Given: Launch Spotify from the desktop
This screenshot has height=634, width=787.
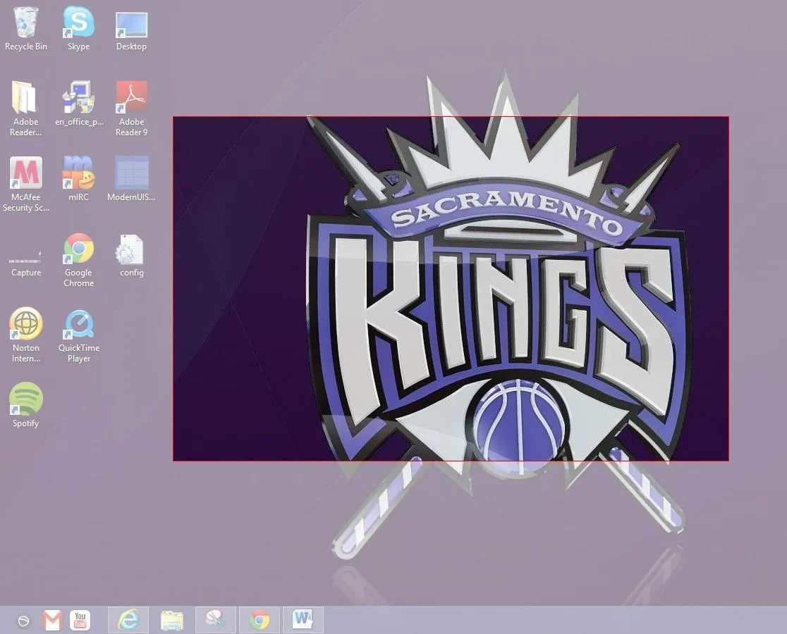Looking at the screenshot, I should click(x=25, y=399).
